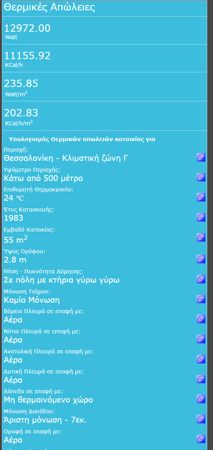The image size is (213, 450).
Task: Edit Ανατολική Πλευρά with its pencil icon
Action: [x=201, y=359]
